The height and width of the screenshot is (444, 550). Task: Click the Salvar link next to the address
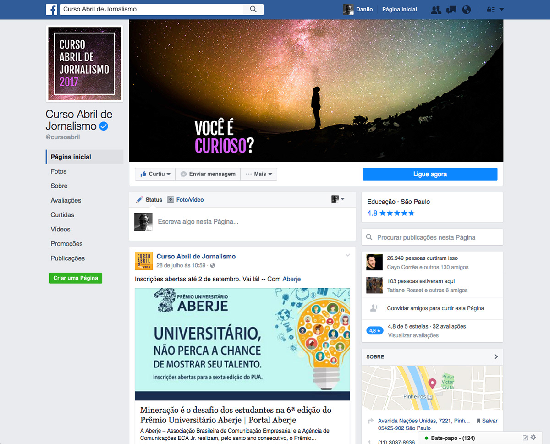pos(490,421)
